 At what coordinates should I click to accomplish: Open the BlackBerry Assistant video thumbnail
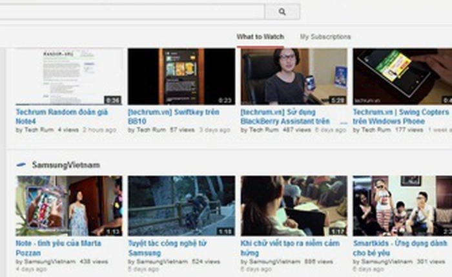tap(294, 77)
